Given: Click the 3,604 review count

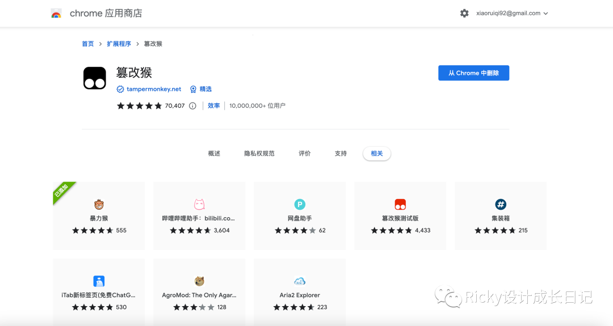Looking at the screenshot, I should coord(222,230).
